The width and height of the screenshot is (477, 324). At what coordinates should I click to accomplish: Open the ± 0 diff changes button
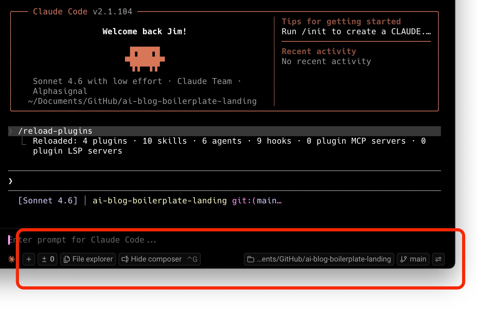(48, 259)
